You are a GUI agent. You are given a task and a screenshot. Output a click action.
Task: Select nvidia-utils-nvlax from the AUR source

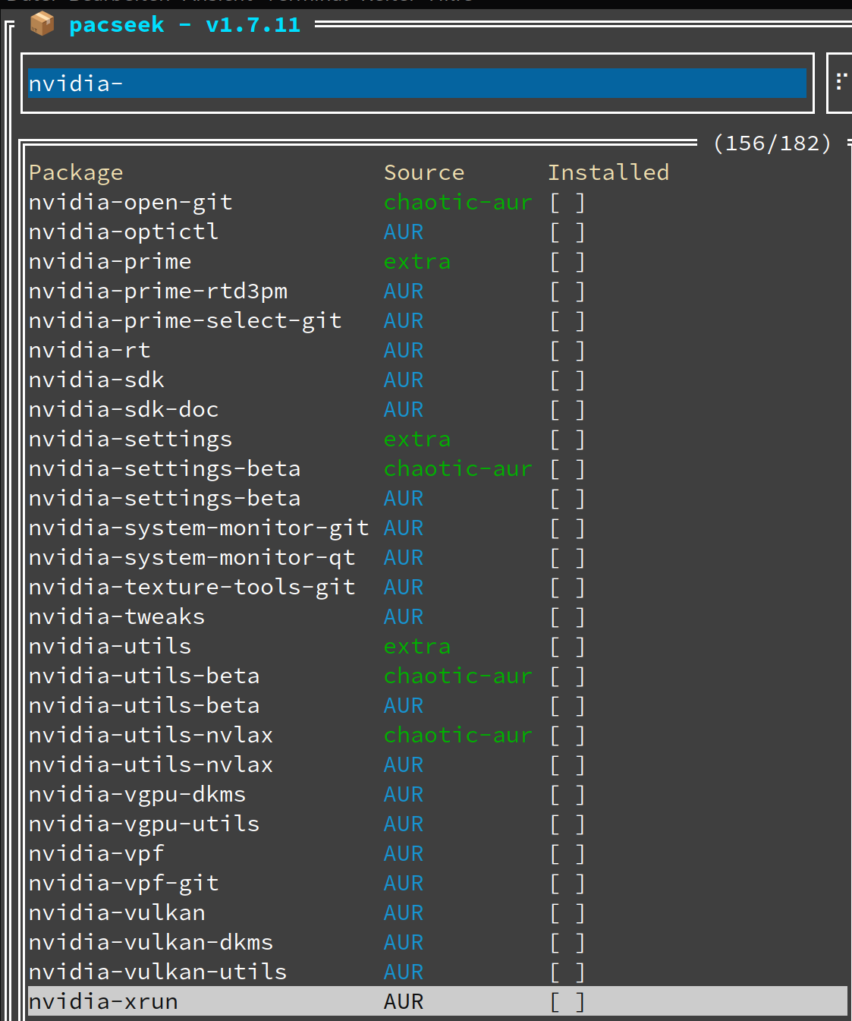[x=151, y=765]
